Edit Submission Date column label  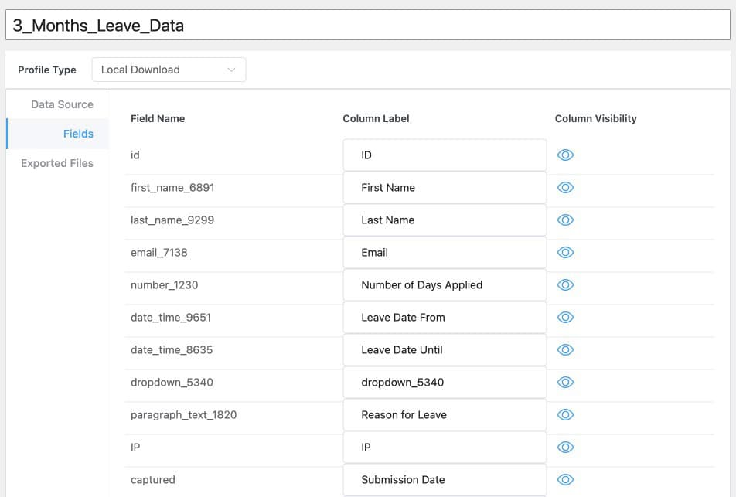tap(445, 479)
